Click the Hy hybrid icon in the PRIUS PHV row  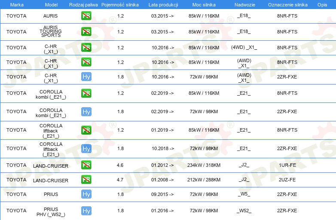(86, 211)
